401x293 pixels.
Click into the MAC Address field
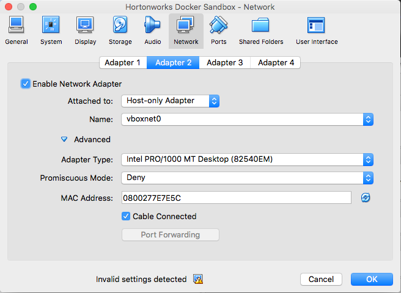pos(237,198)
